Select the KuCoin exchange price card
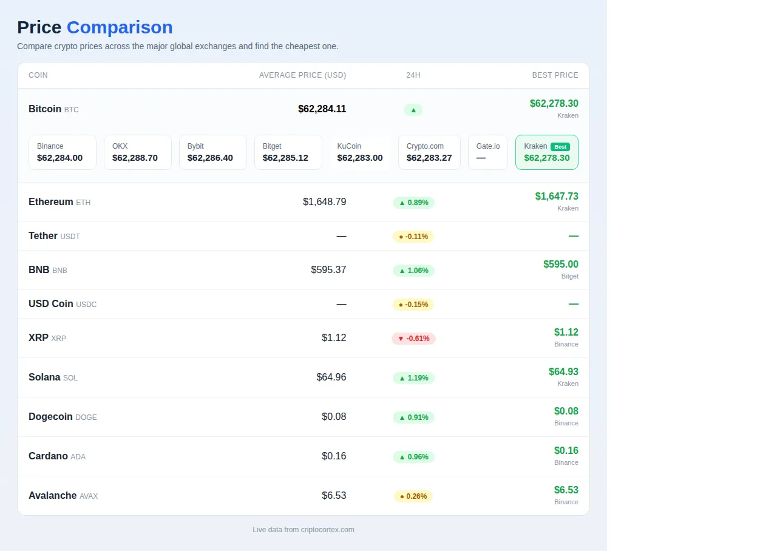 point(360,152)
